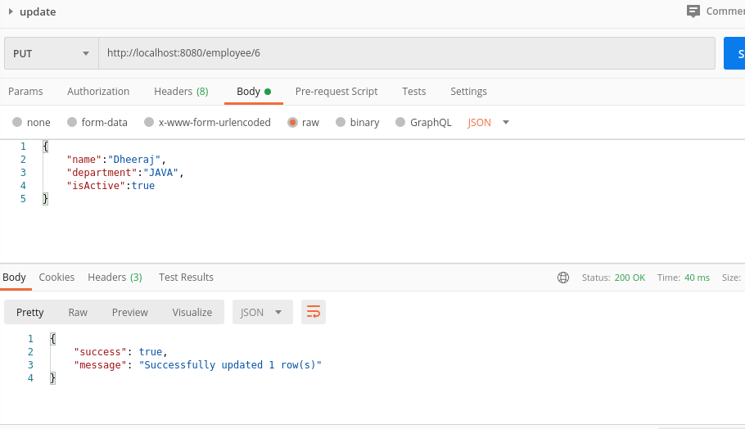Open response JSON format dropdown
The image size is (745, 429).
click(262, 312)
